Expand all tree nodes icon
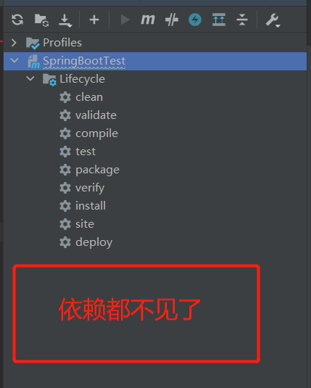 pos(219,20)
